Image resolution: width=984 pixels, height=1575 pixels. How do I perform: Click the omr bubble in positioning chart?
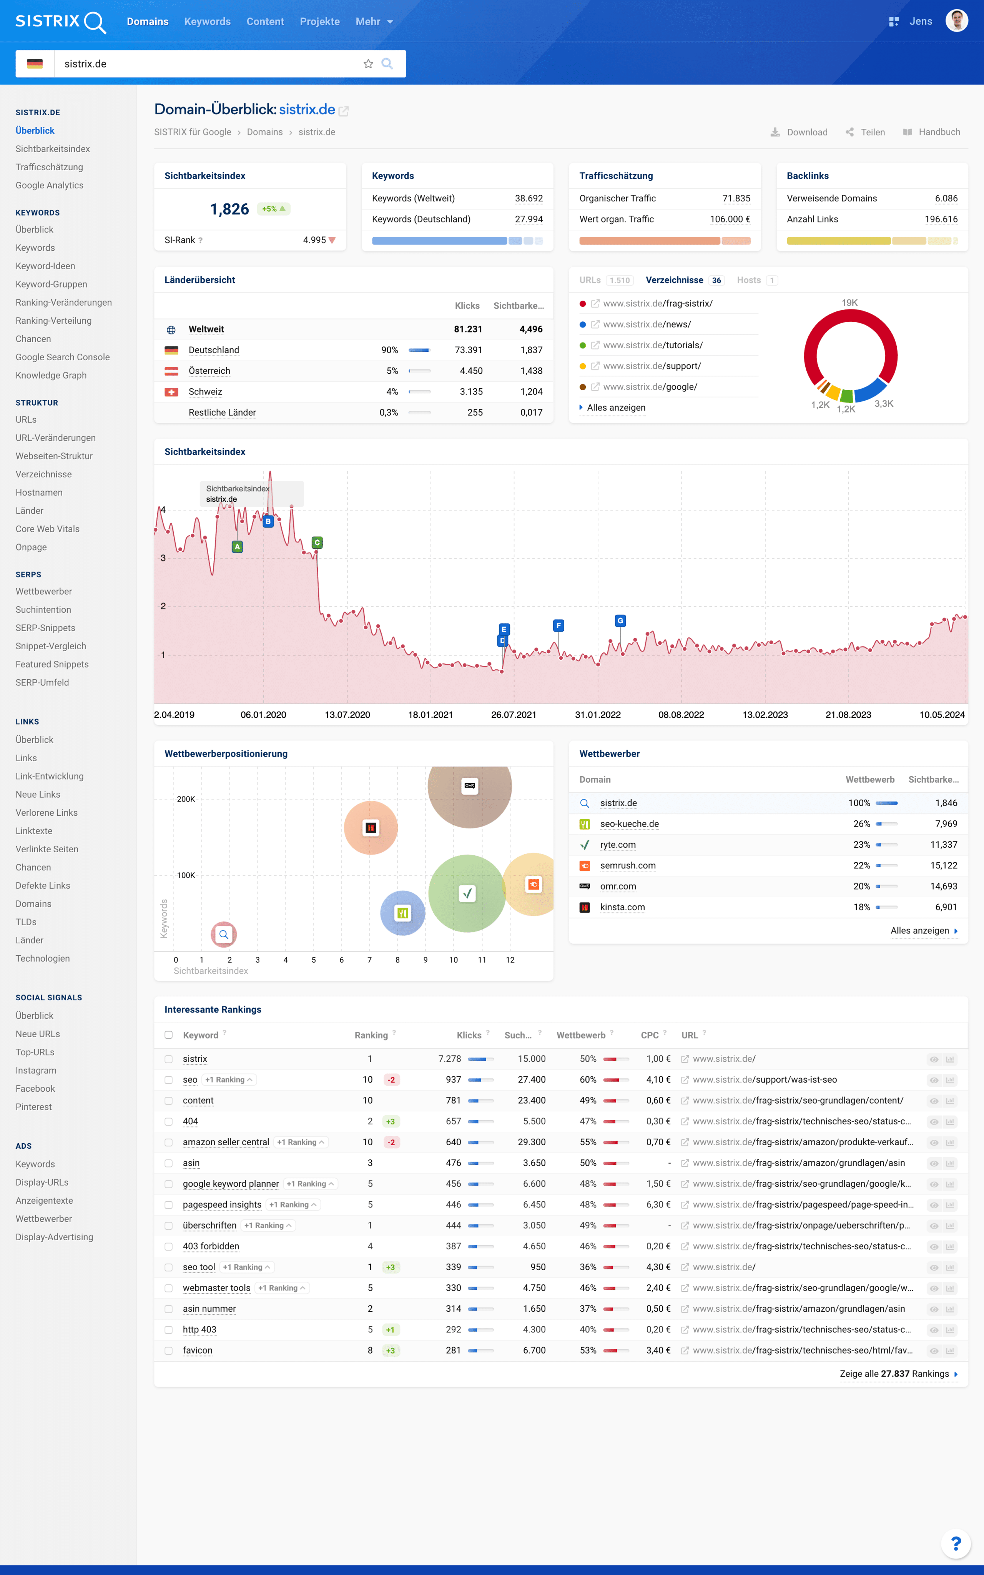coord(469,791)
